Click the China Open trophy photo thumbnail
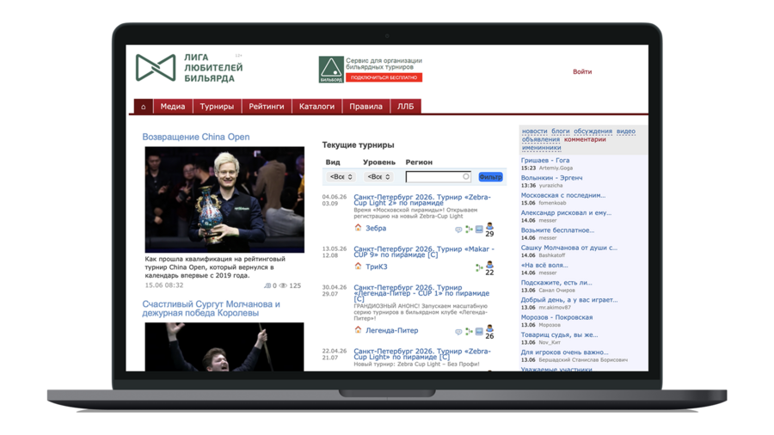 (x=224, y=199)
